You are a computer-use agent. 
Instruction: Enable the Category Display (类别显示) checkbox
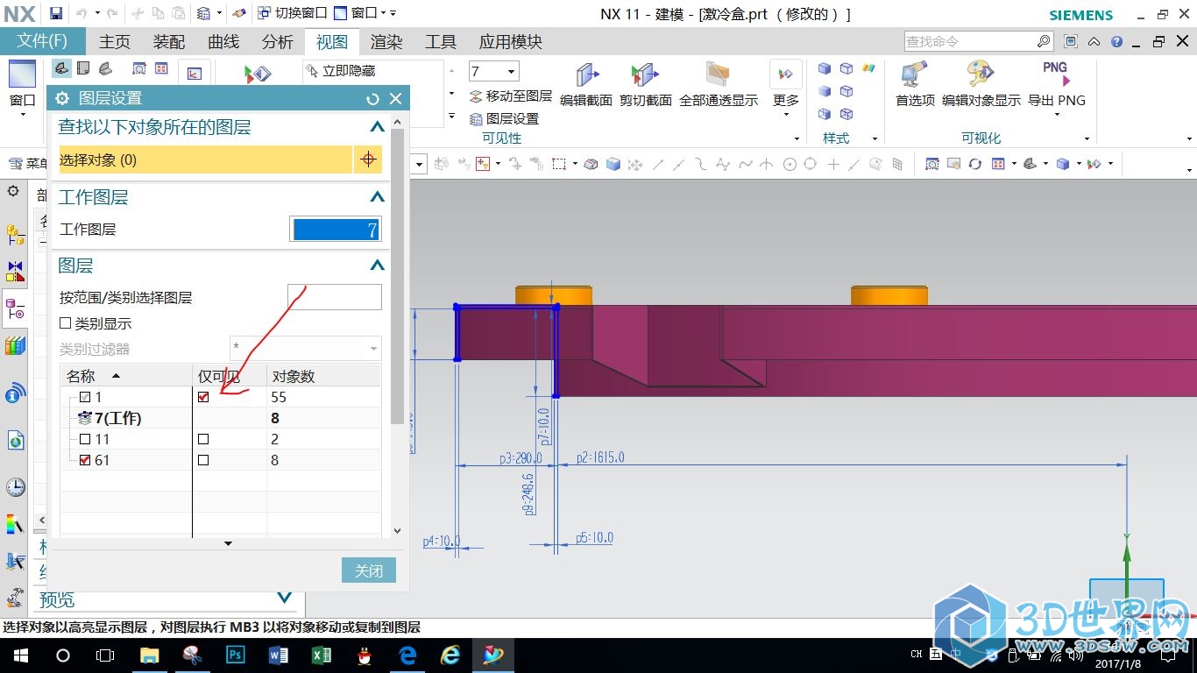pos(66,323)
